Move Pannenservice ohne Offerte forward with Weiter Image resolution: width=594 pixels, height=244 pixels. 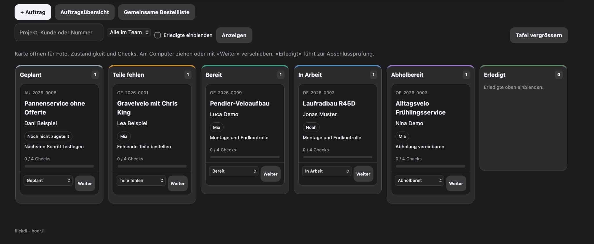(x=85, y=183)
